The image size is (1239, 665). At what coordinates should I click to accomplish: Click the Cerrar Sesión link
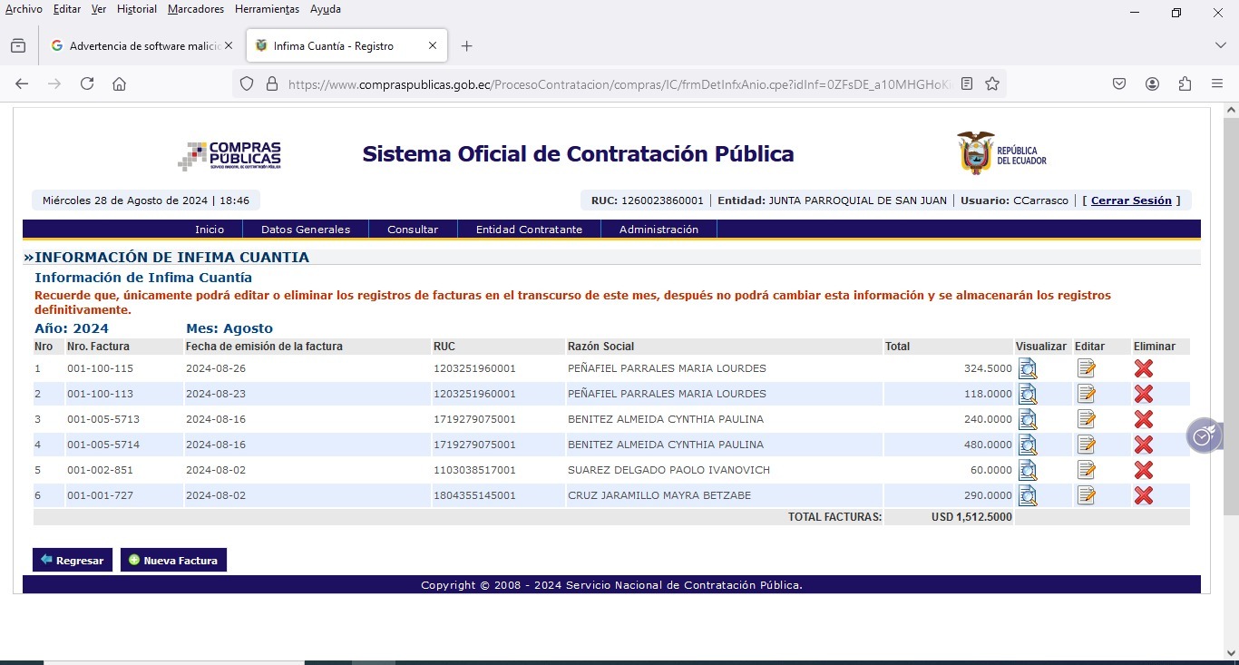pos(1131,200)
